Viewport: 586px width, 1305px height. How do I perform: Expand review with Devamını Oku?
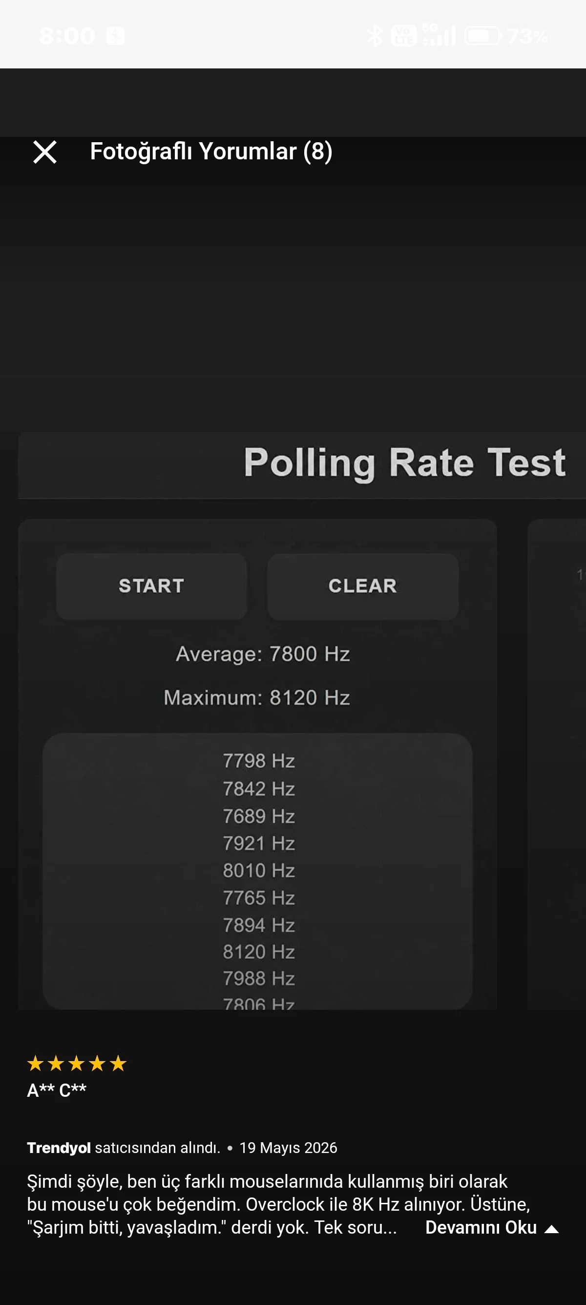[481, 1227]
